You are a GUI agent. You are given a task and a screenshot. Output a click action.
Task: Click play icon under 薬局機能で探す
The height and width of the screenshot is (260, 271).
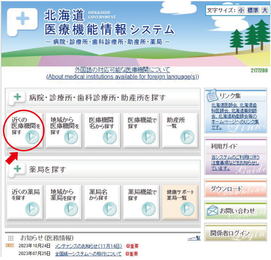point(148,209)
